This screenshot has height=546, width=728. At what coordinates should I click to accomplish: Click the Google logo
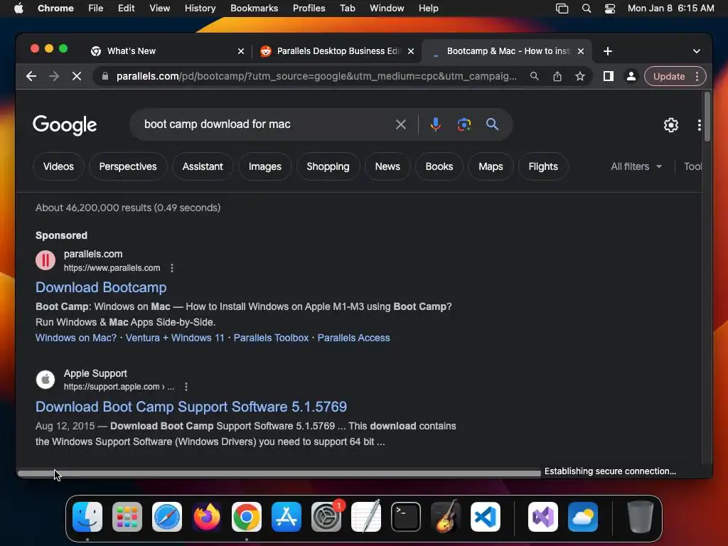(65, 125)
